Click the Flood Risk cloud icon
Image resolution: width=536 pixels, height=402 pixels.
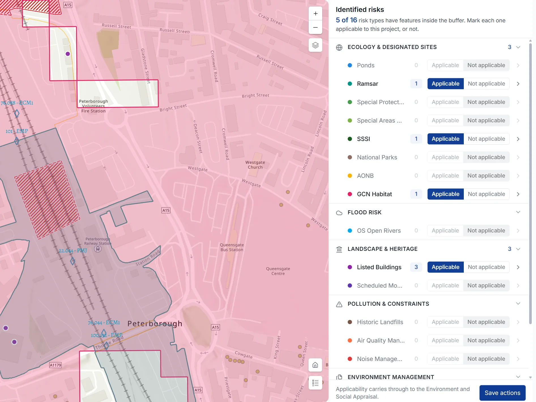pos(339,213)
